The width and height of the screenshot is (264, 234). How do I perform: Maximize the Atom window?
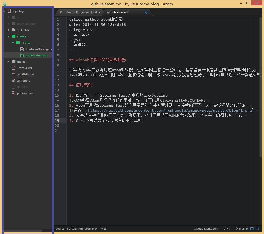(x=248, y=3)
